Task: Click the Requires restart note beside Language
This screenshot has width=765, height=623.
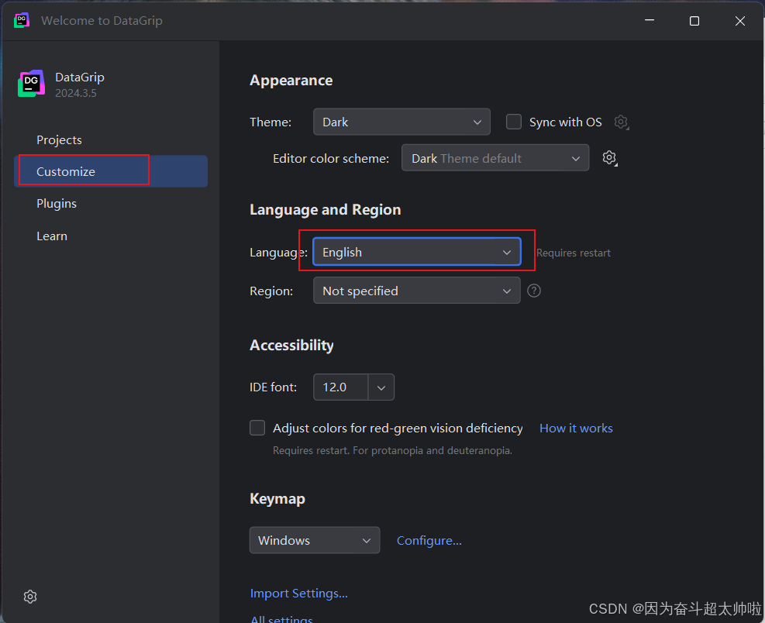Action: tap(574, 253)
